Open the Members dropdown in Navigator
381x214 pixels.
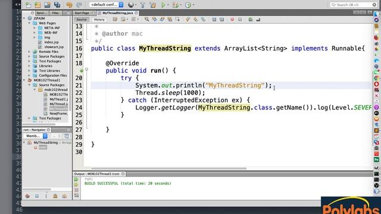coord(36,136)
